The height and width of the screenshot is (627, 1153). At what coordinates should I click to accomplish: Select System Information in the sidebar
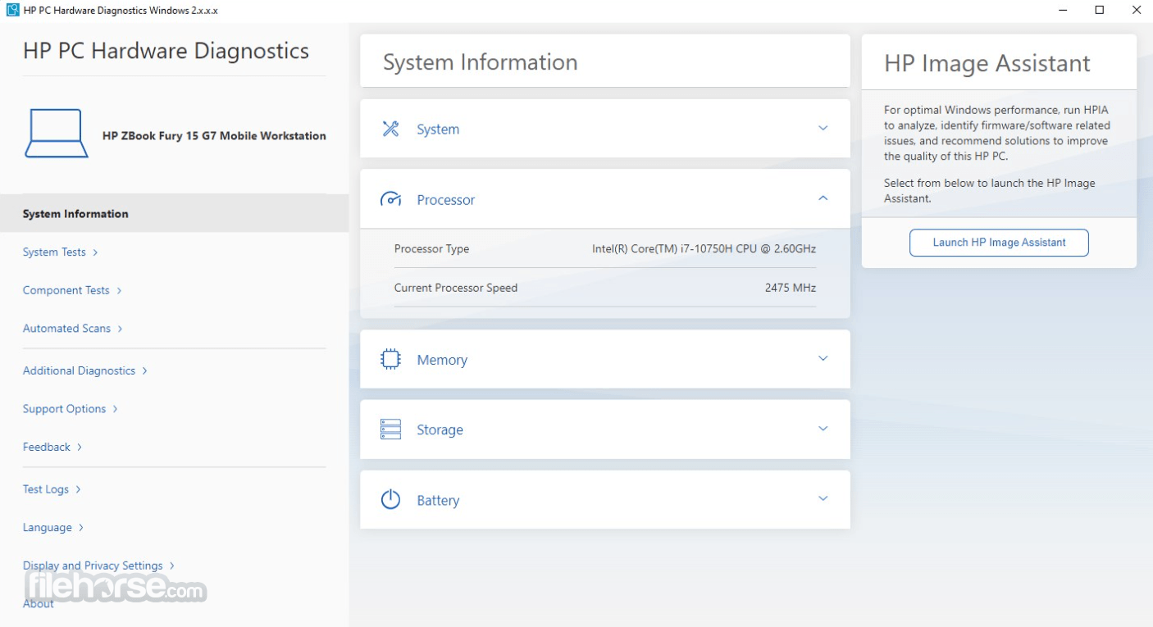(x=174, y=213)
